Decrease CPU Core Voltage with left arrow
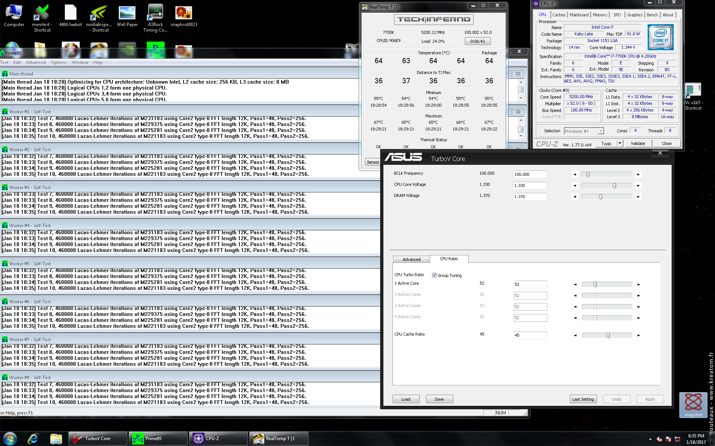Viewport: 715px width, 446px height. (x=575, y=185)
